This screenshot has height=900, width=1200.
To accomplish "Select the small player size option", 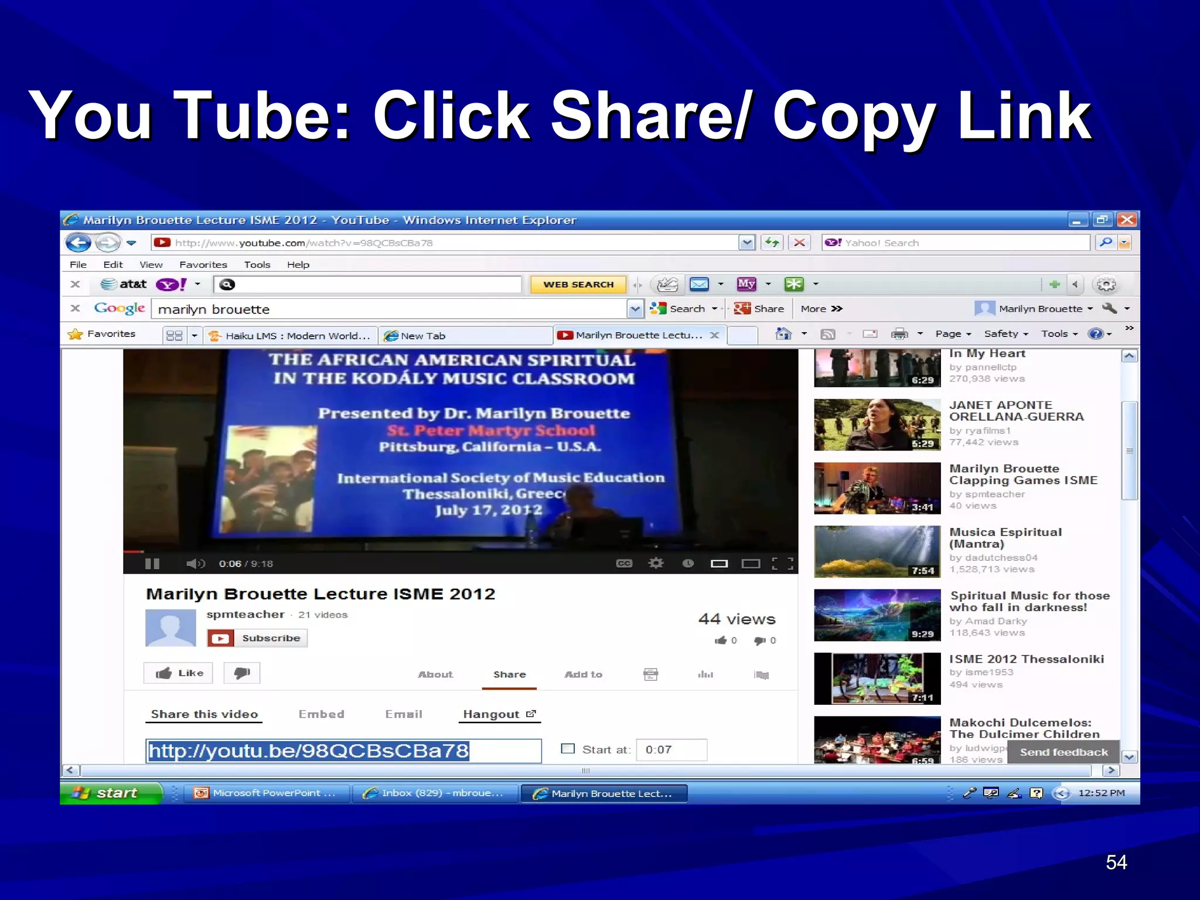I will pos(719,564).
